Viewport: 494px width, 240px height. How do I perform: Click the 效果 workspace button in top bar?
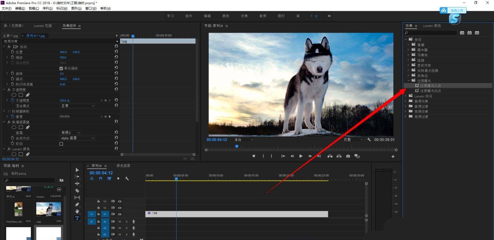coord(244,16)
